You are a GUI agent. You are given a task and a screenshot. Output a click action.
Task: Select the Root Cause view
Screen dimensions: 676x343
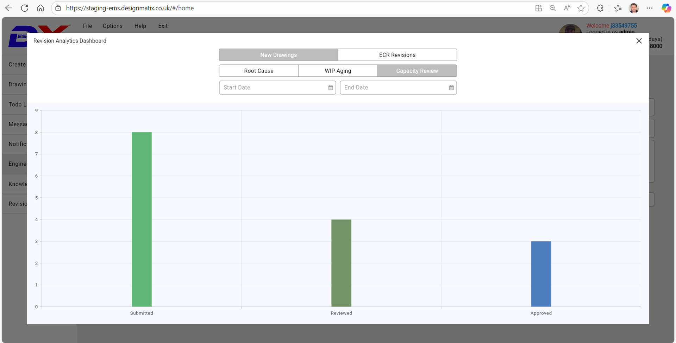(x=258, y=71)
